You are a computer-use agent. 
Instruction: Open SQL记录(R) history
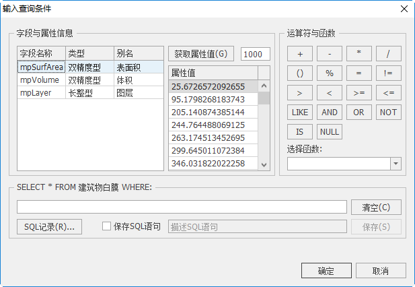pos(49,227)
